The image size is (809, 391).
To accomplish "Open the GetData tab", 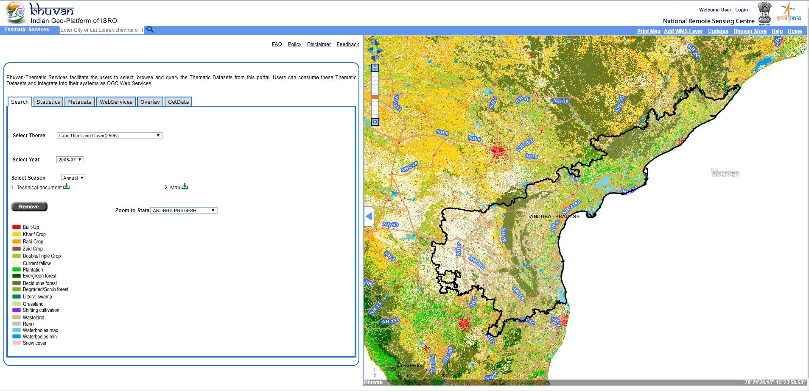I will pos(178,102).
